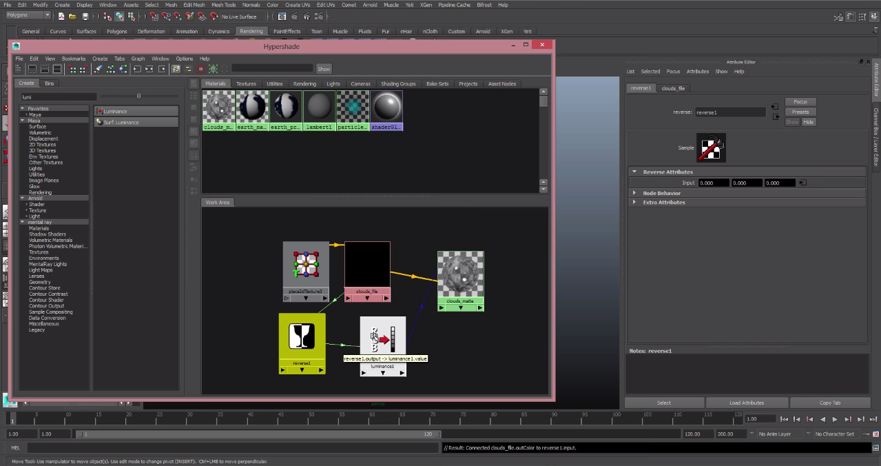Go to start of playback range
Screen dimensions: 881x466
point(784,419)
